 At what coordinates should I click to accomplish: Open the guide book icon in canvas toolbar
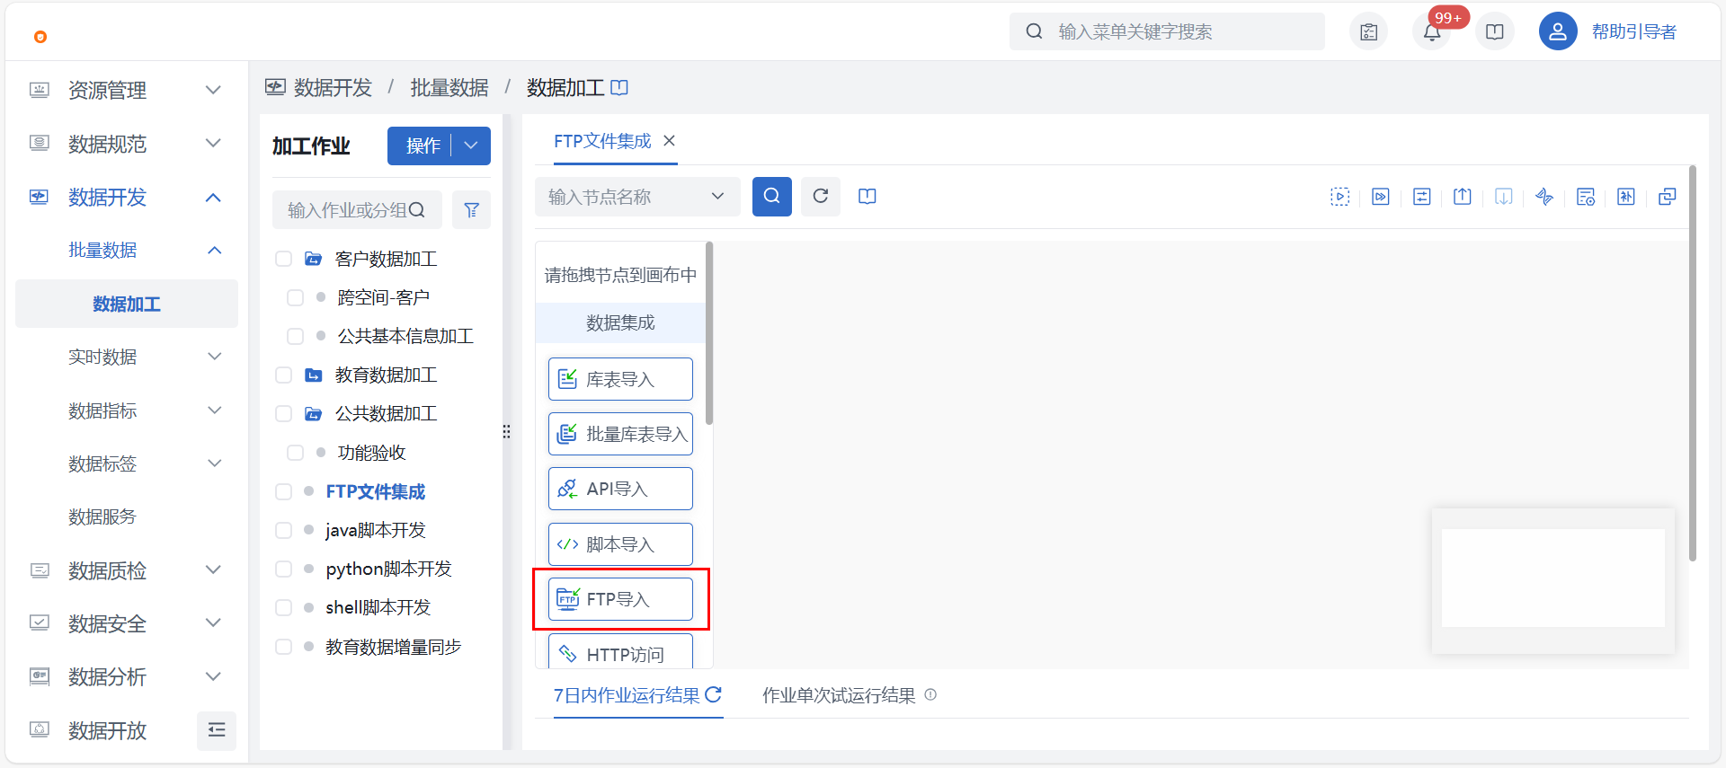[x=867, y=197]
